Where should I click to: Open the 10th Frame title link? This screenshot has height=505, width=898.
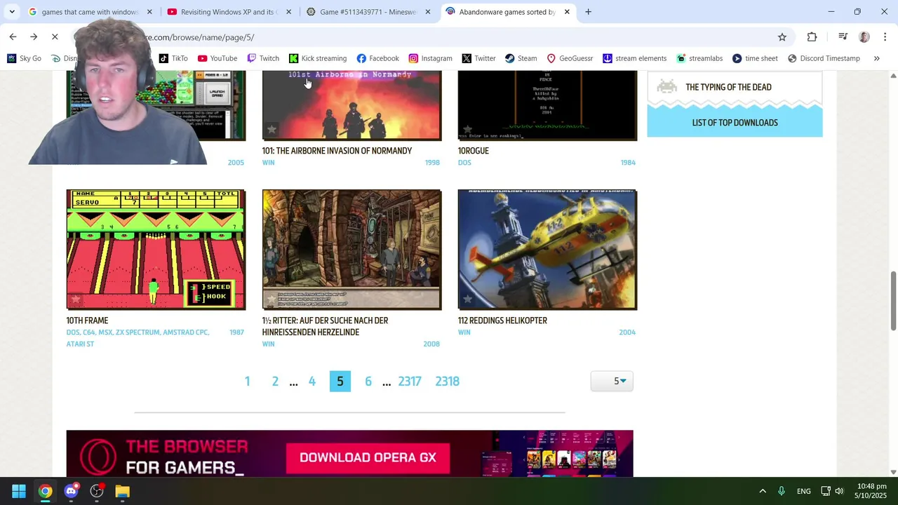click(x=87, y=321)
